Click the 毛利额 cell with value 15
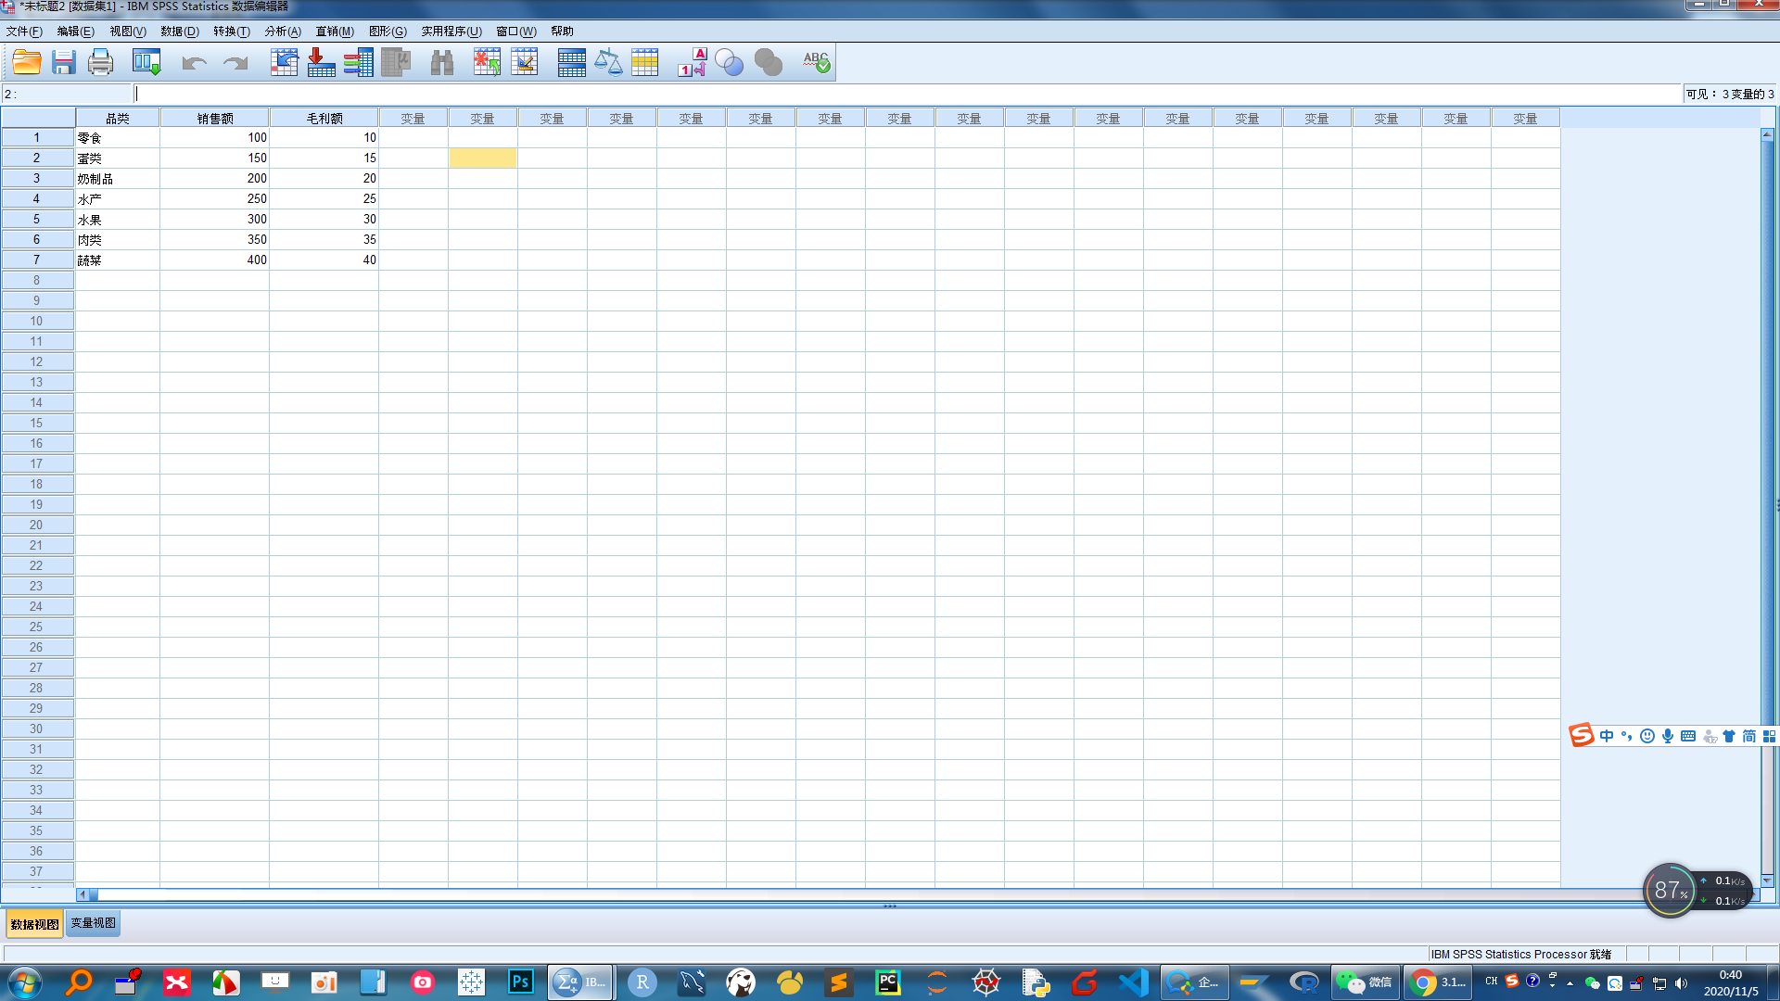1780x1001 pixels. tap(324, 158)
